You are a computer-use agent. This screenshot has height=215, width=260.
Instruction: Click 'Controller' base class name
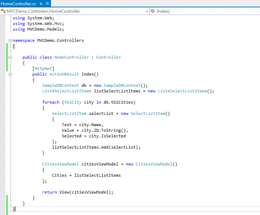point(108,57)
